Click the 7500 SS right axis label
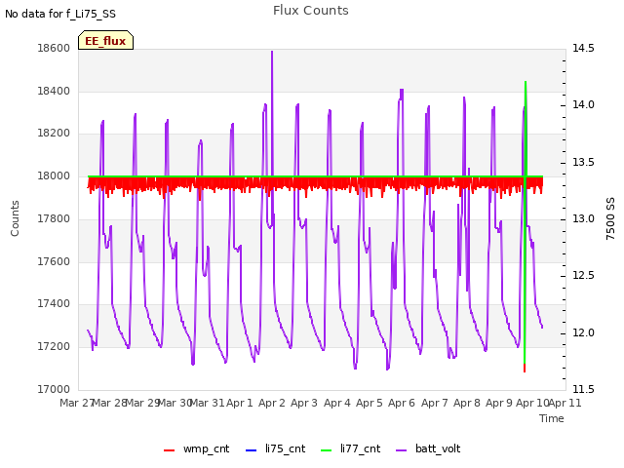624x468 pixels. 610,218
